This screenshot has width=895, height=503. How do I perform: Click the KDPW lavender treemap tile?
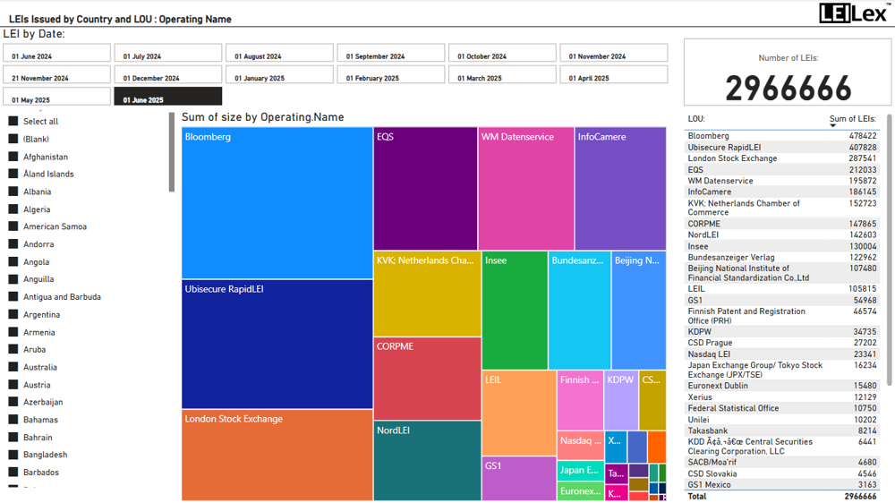(x=621, y=400)
